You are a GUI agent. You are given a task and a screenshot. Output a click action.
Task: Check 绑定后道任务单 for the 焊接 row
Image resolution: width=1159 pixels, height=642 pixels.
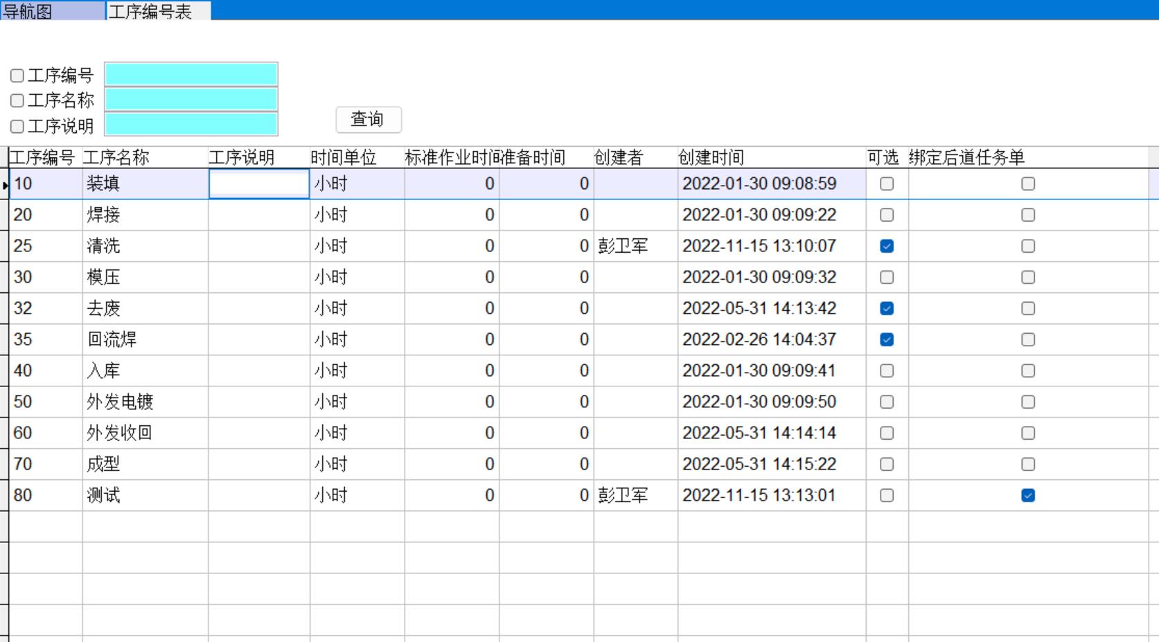pyautogui.click(x=1028, y=215)
